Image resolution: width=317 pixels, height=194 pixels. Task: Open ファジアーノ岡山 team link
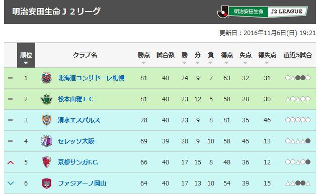(x=82, y=183)
